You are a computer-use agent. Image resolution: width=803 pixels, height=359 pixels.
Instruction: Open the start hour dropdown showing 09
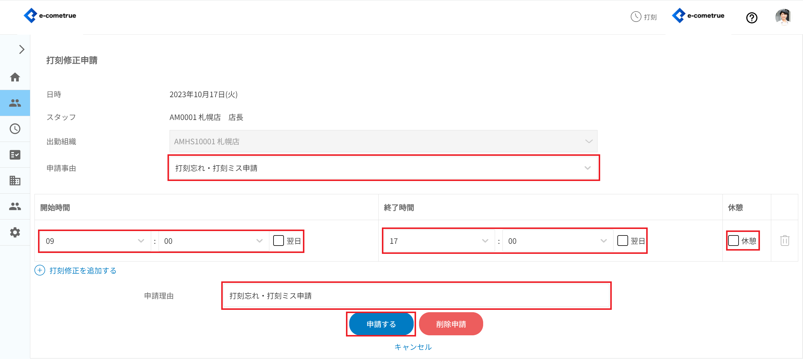point(95,241)
